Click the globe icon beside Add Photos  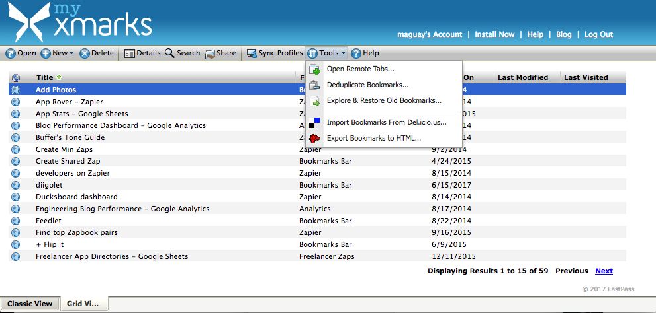[x=15, y=90]
